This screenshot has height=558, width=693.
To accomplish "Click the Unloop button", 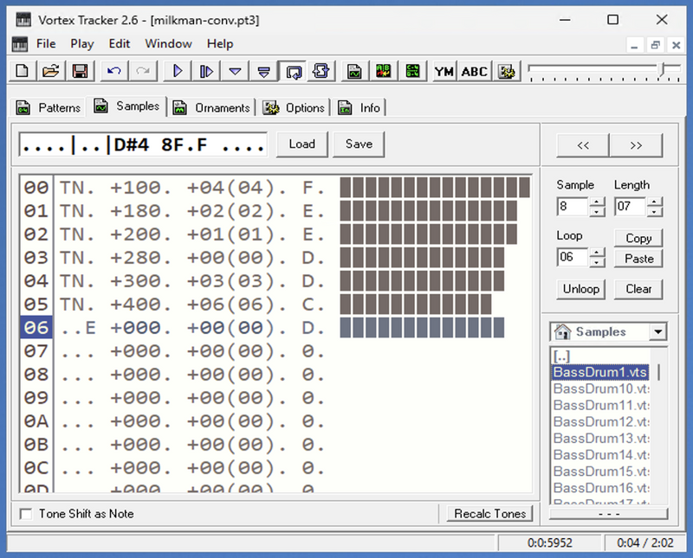I will point(580,289).
